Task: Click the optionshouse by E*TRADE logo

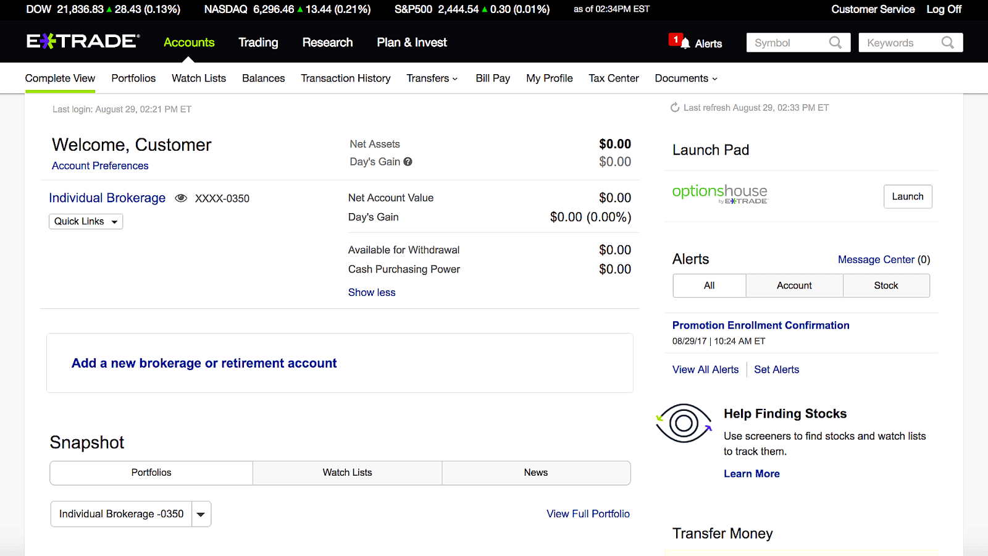Action: [x=719, y=193]
